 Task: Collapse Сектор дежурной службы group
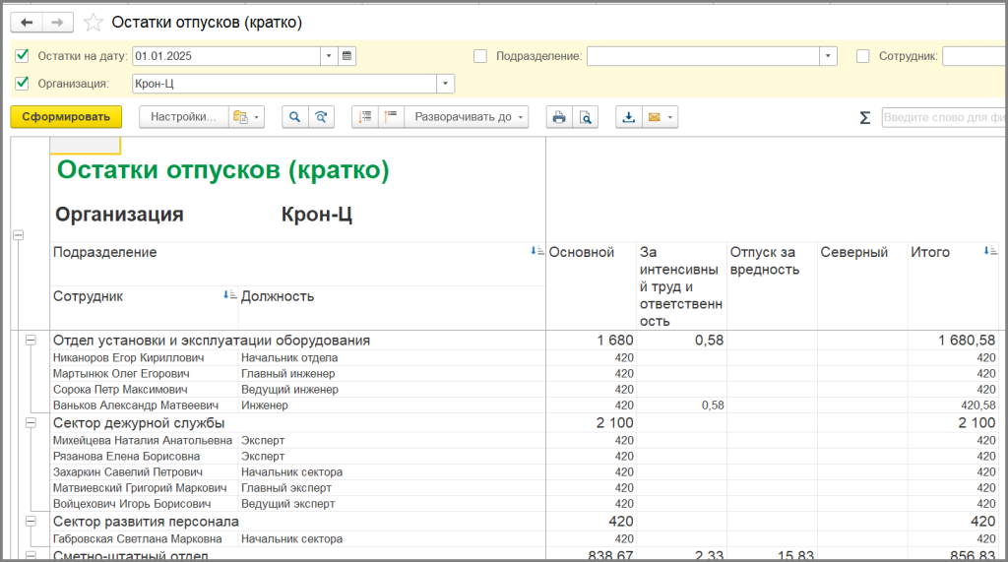pyautogui.click(x=31, y=423)
